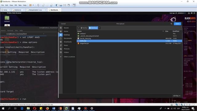Click the path bar forward arrow
This screenshot has height=111, width=197.
pos(99,28)
